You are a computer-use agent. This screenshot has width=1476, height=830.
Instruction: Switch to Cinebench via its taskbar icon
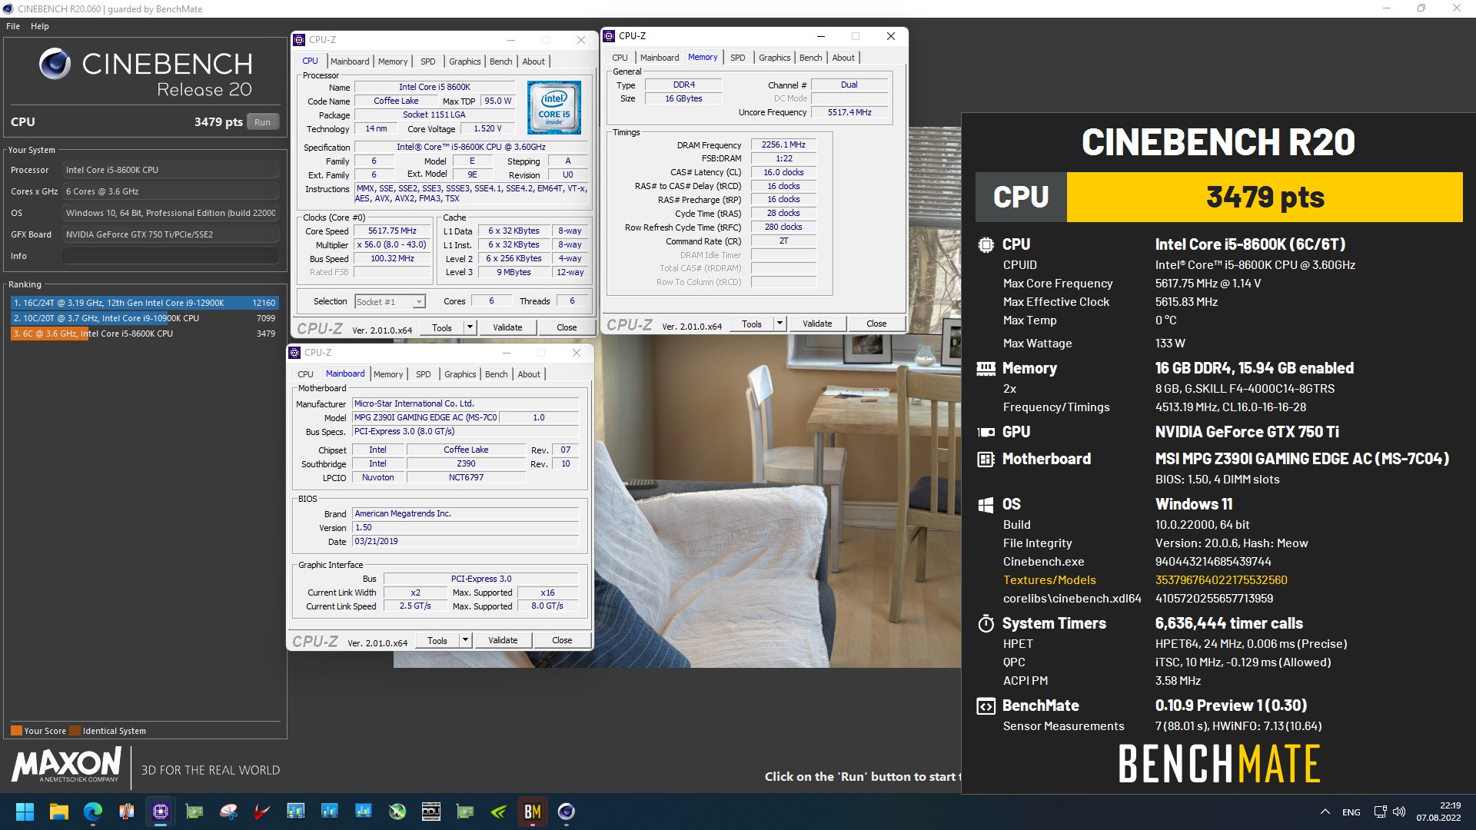coord(567,812)
